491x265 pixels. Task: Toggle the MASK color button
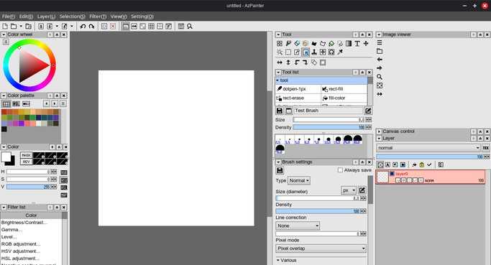[26, 155]
